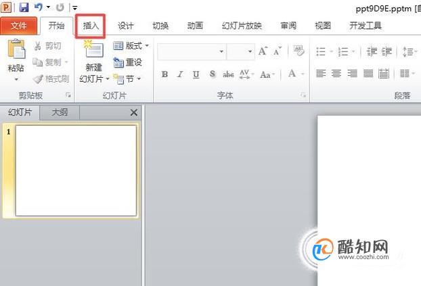
Task: Toggle strikethrough abc formatting
Action: pyautogui.click(x=228, y=74)
